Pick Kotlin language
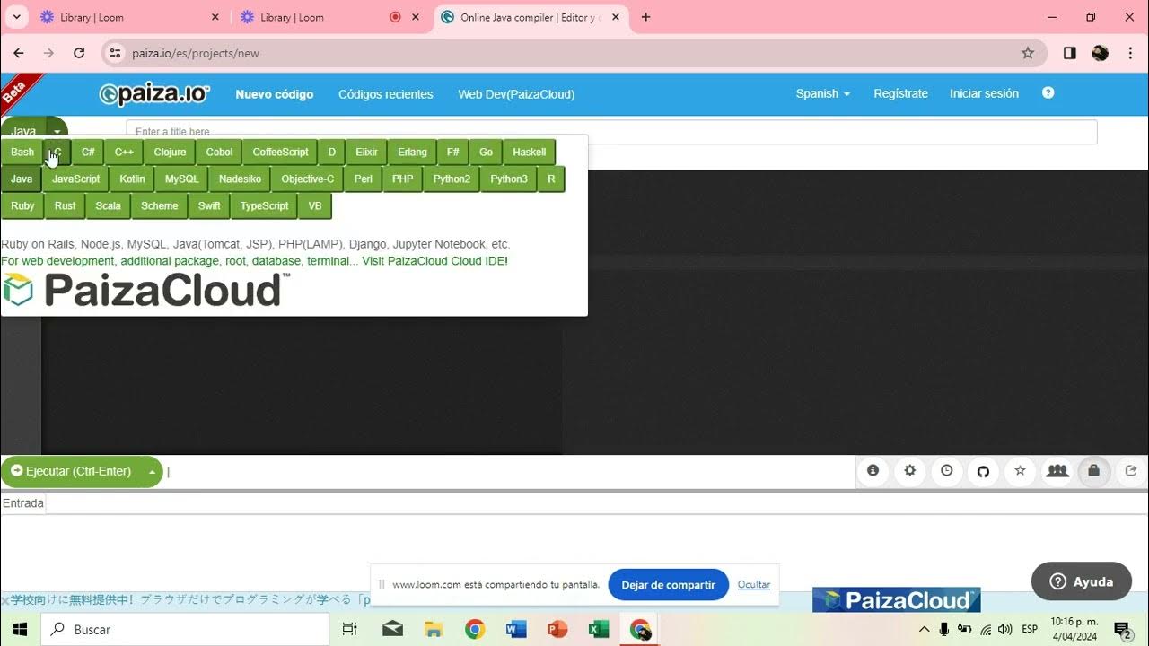 (132, 179)
